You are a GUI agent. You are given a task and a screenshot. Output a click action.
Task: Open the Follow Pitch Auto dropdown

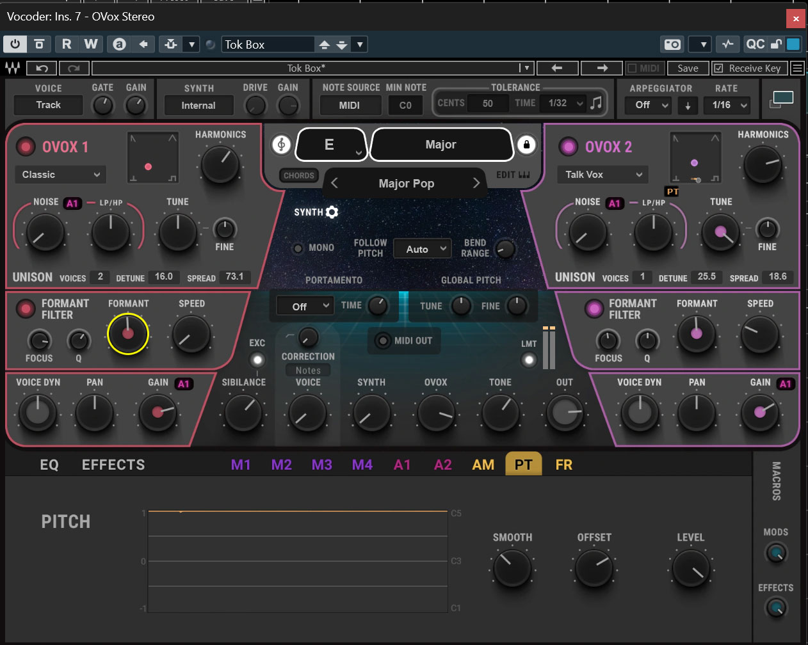point(423,249)
